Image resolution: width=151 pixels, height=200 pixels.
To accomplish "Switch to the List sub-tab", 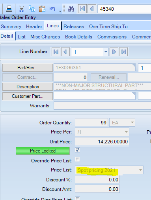I will pyautogui.click(x=22, y=37).
